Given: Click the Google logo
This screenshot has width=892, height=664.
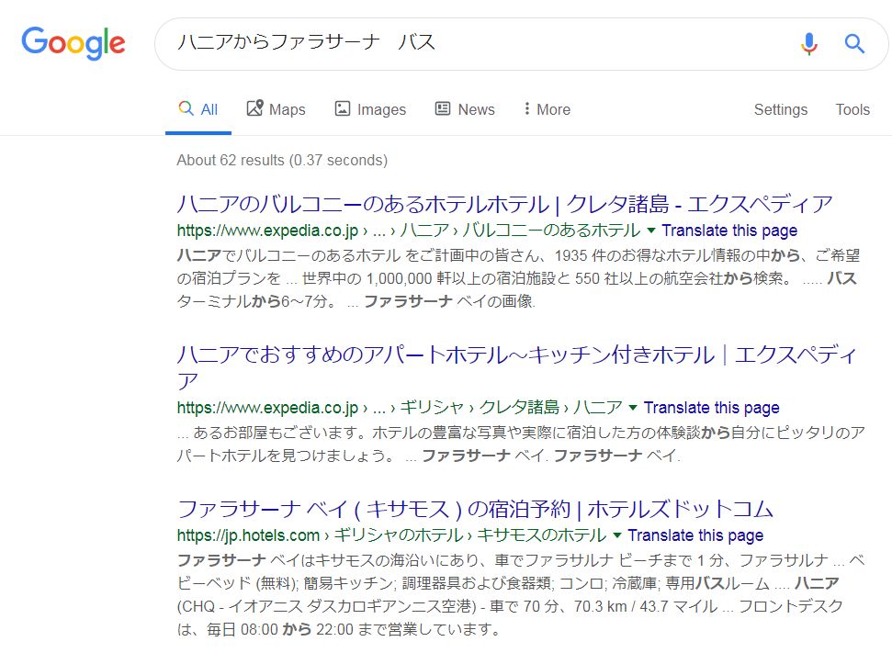Looking at the screenshot, I should point(73,43).
